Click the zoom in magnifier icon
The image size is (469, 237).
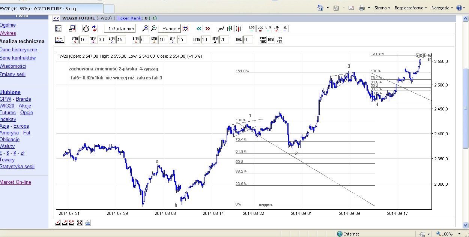pyautogui.click(x=145, y=28)
